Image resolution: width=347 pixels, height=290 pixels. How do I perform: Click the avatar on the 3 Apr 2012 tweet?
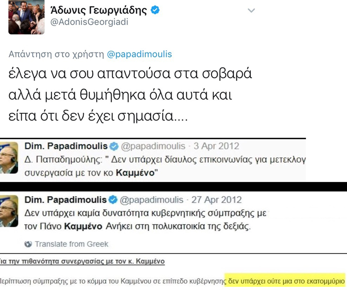pyautogui.click(x=10, y=158)
